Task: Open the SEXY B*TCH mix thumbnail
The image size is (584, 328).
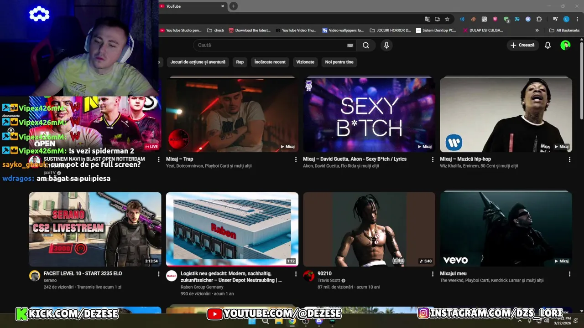Action: tap(369, 114)
